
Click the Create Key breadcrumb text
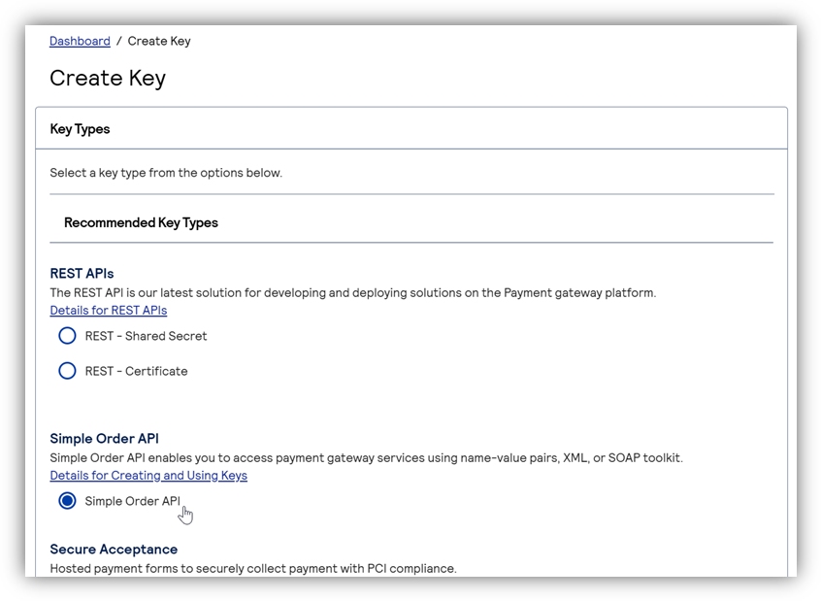[159, 41]
